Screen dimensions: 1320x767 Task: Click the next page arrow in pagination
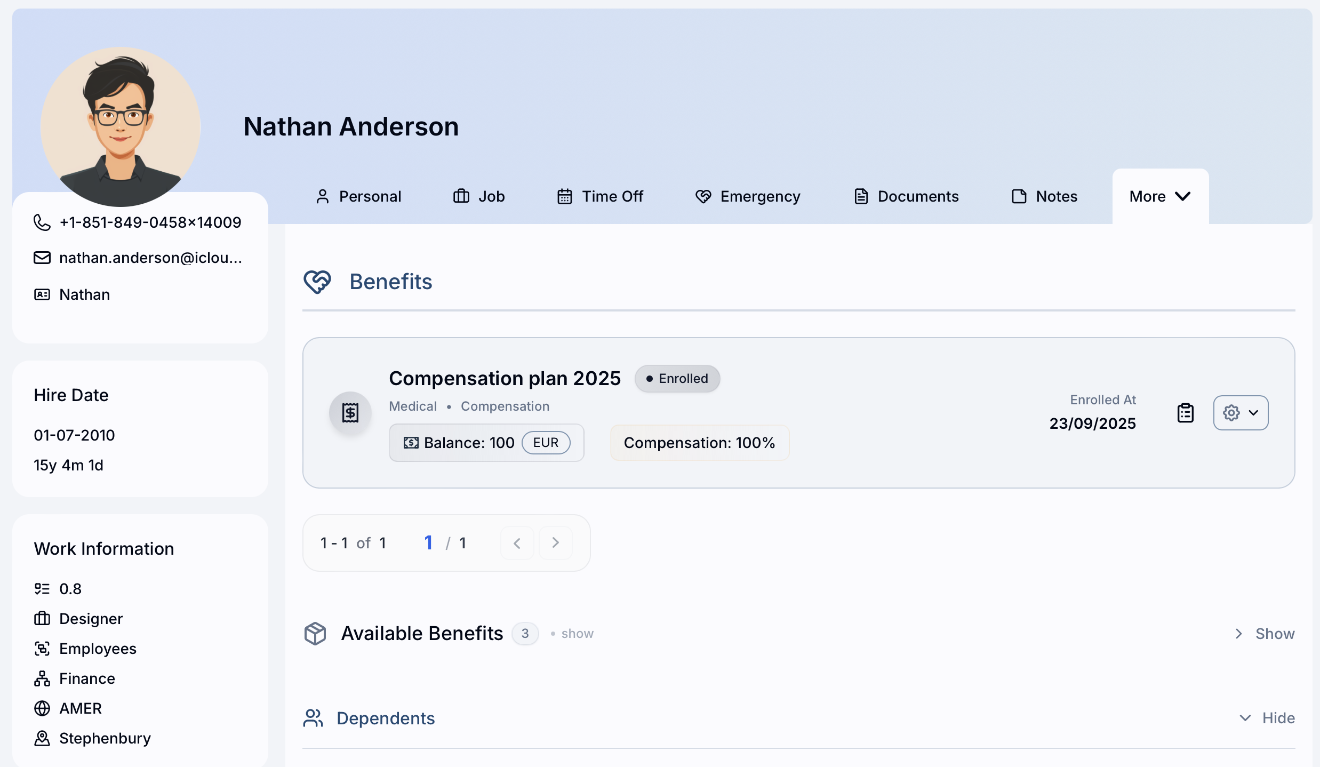click(555, 542)
